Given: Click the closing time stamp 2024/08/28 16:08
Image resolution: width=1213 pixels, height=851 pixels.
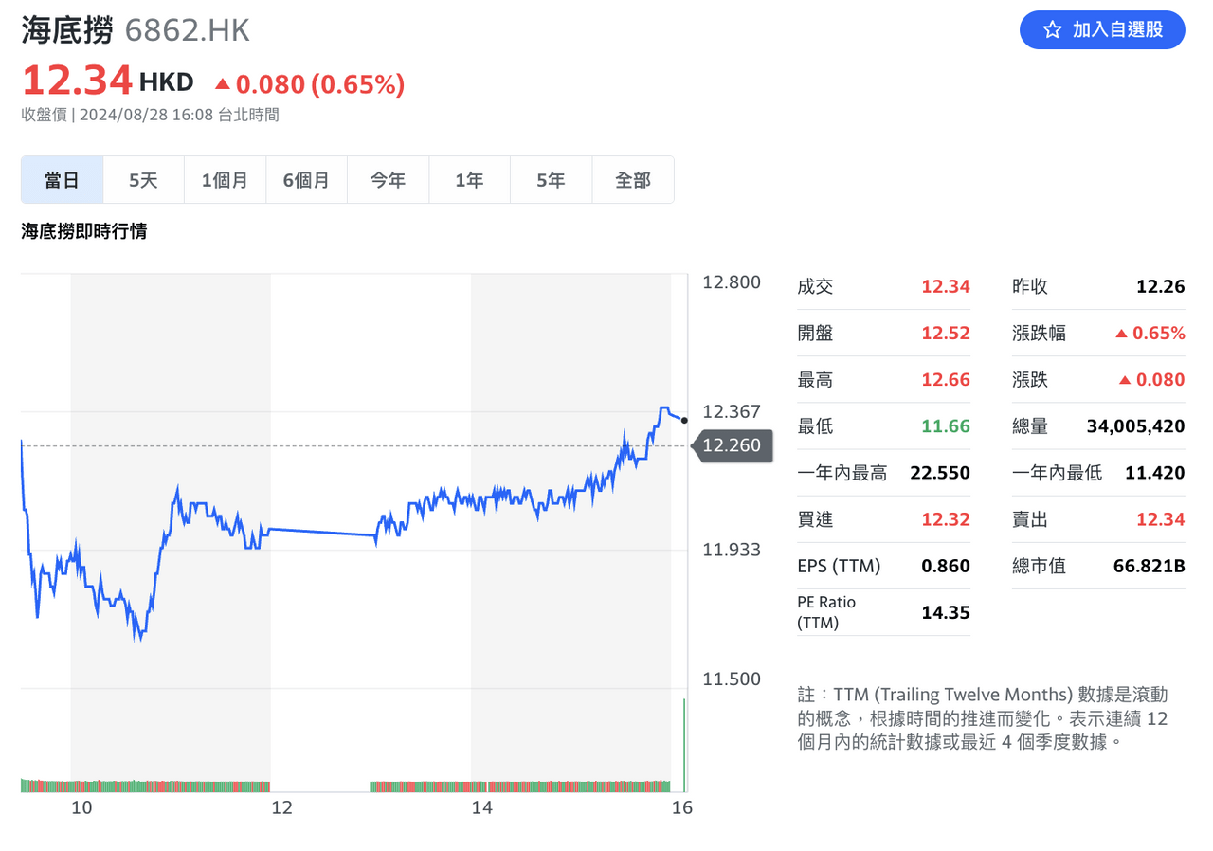Looking at the screenshot, I should (147, 115).
